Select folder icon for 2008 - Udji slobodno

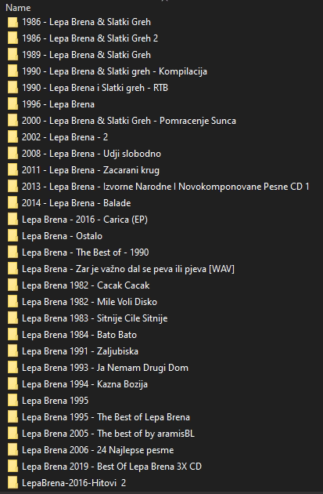[x=13, y=154]
